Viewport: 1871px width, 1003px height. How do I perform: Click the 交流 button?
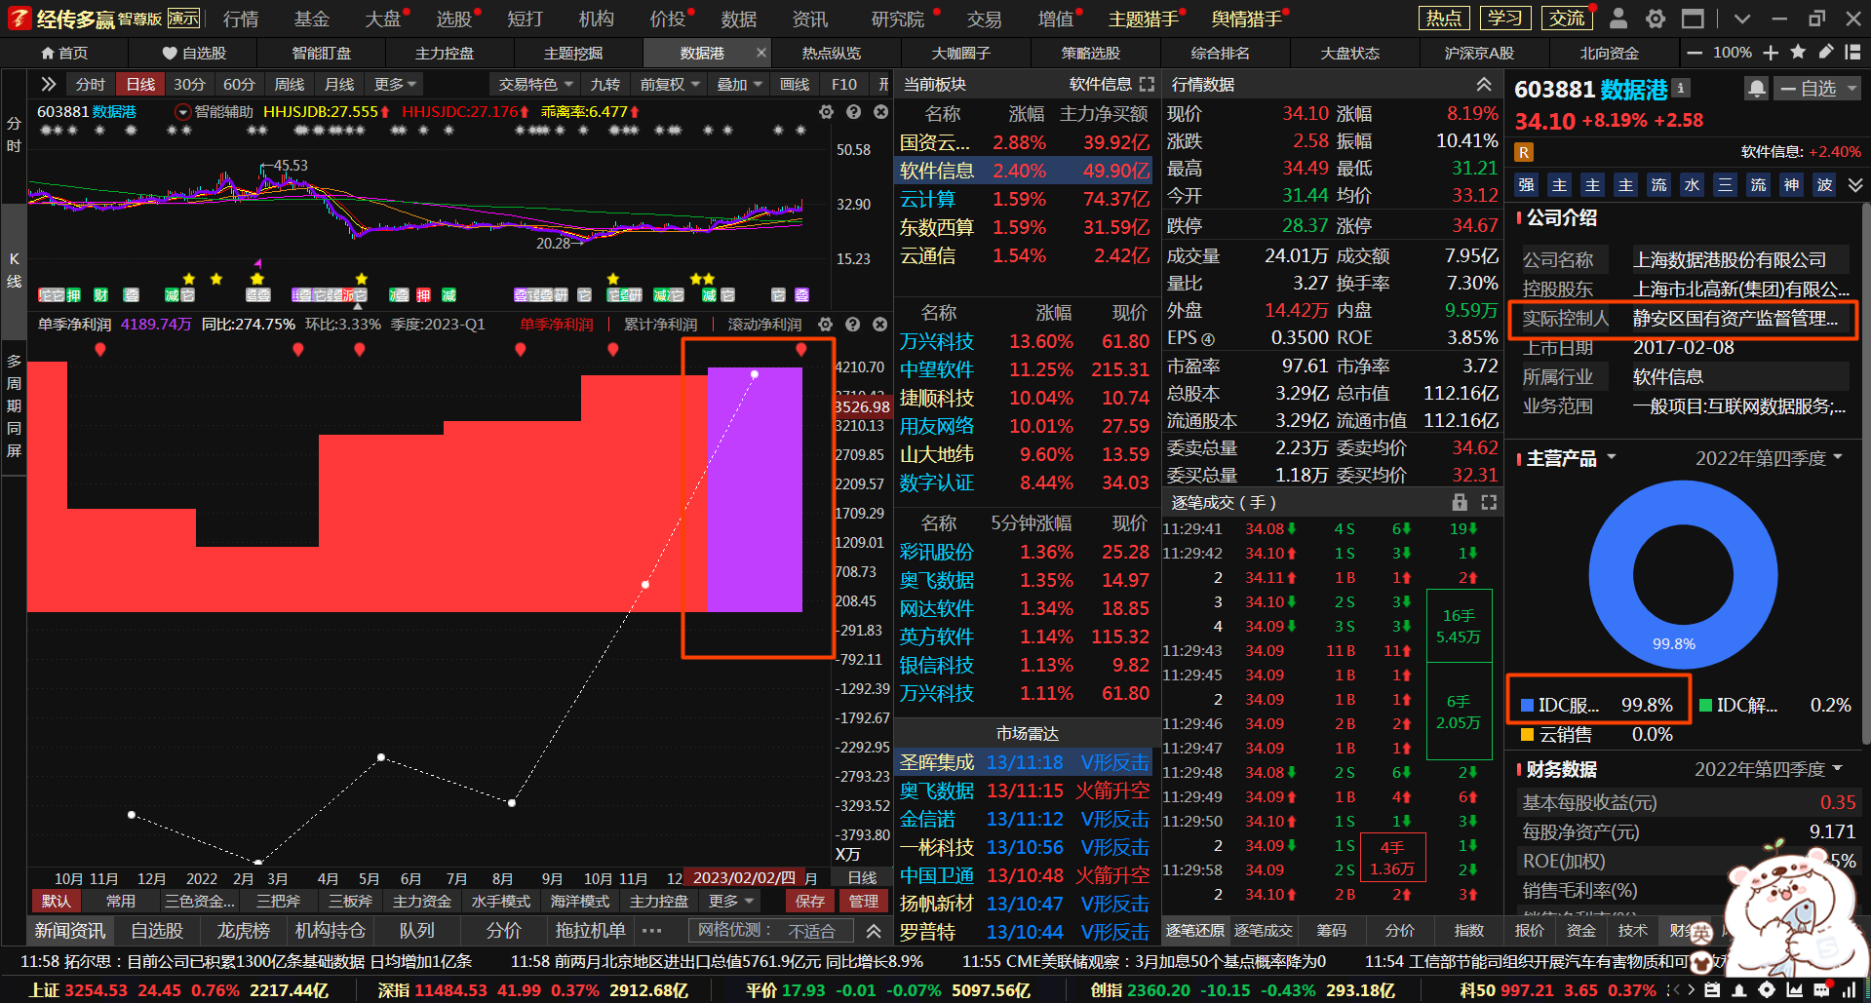pyautogui.click(x=1566, y=18)
